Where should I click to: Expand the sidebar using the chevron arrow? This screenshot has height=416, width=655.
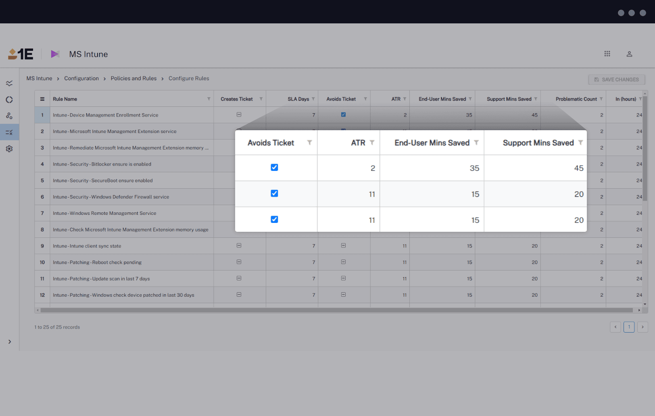[x=10, y=341]
